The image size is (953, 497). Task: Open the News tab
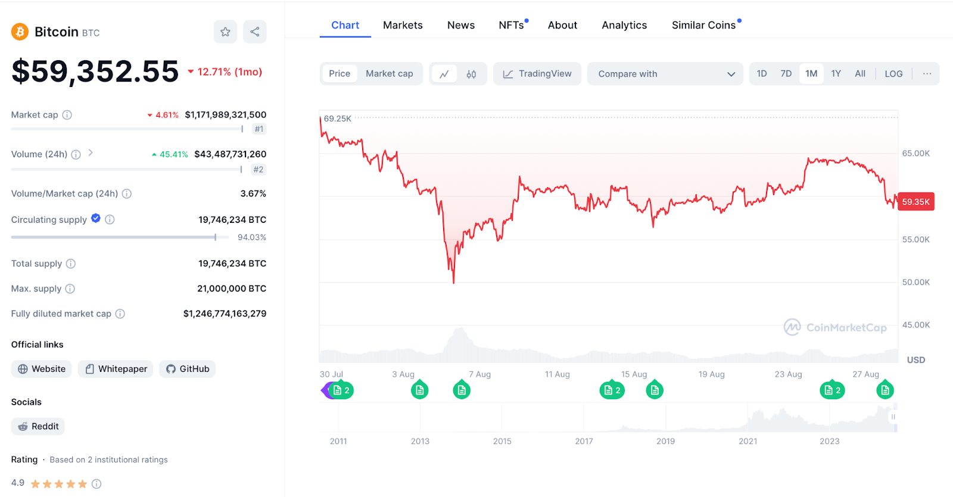tap(461, 25)
